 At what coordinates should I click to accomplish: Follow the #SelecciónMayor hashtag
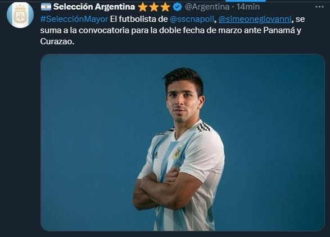tap(74, 19)
